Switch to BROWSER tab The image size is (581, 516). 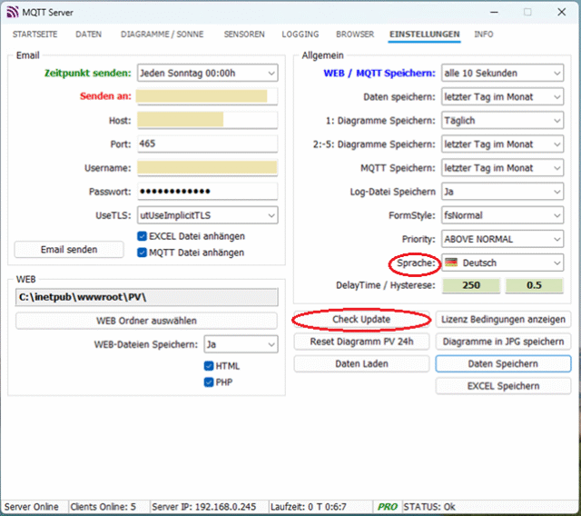(x=355, y=35)
